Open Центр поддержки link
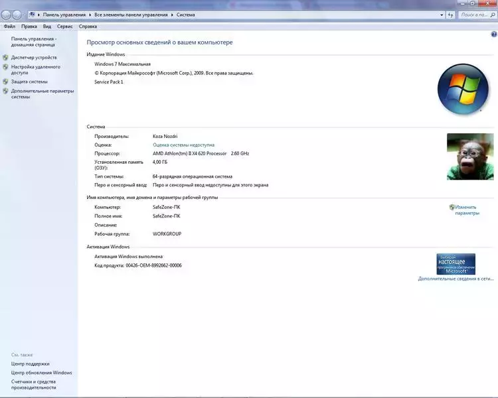This screenshot has width=498, height=398. tap(30, 364)
